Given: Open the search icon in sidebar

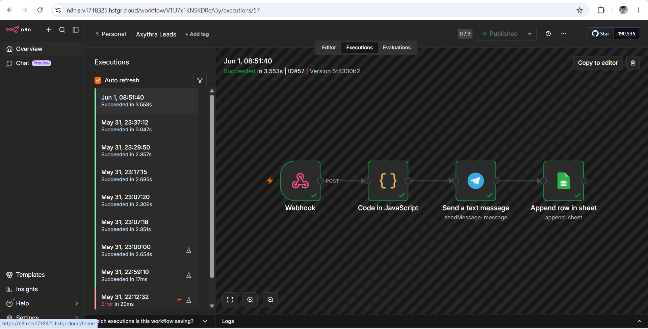Looking at the screenshot, I should [62, 30].
